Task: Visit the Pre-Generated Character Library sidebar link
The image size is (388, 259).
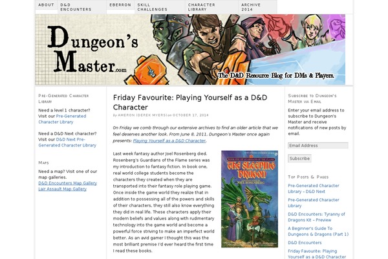Action: pos(62,119)
